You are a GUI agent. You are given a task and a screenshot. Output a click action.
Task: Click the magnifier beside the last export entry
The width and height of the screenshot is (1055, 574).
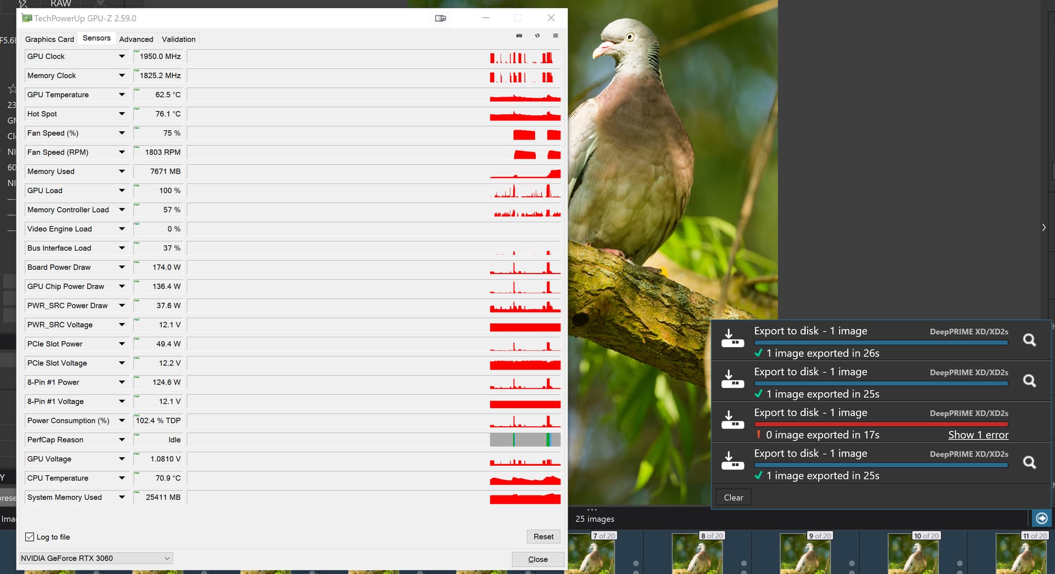(1029, 462)
